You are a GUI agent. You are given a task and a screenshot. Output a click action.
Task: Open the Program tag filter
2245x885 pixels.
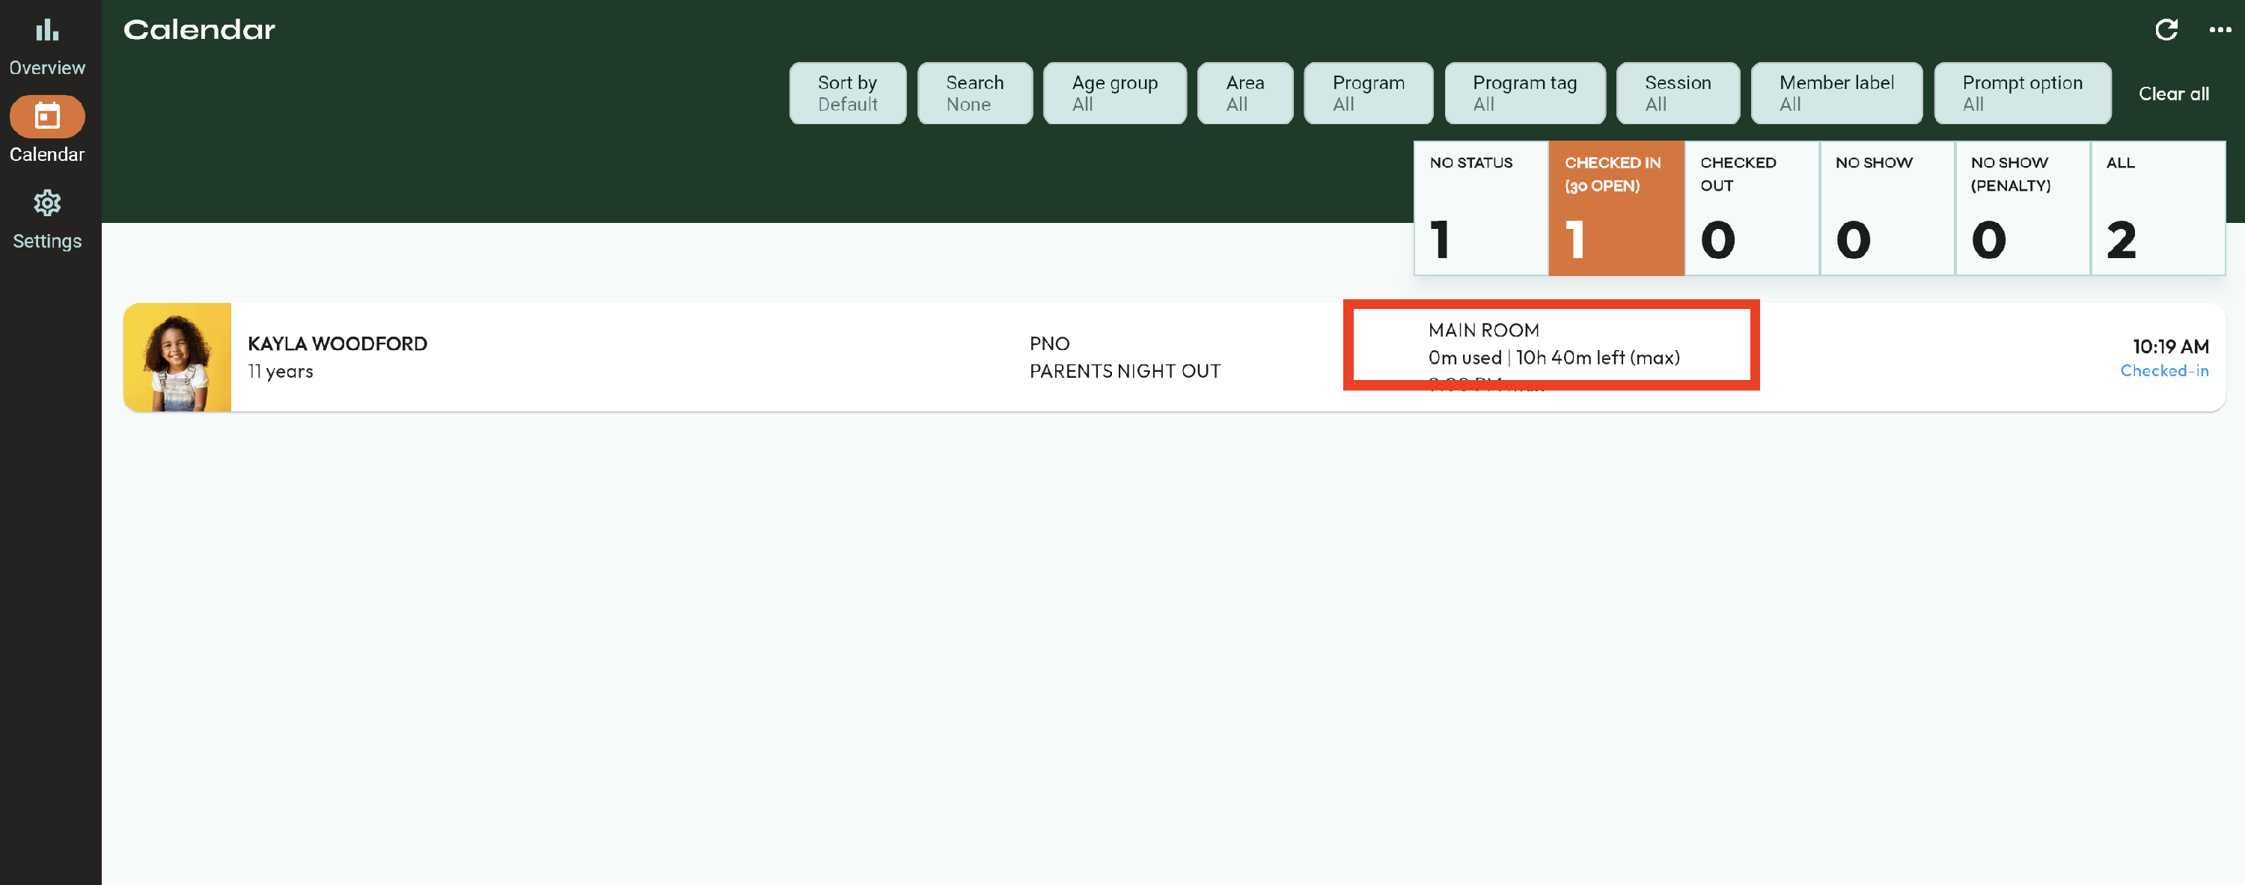click(x=1524, y=94)
